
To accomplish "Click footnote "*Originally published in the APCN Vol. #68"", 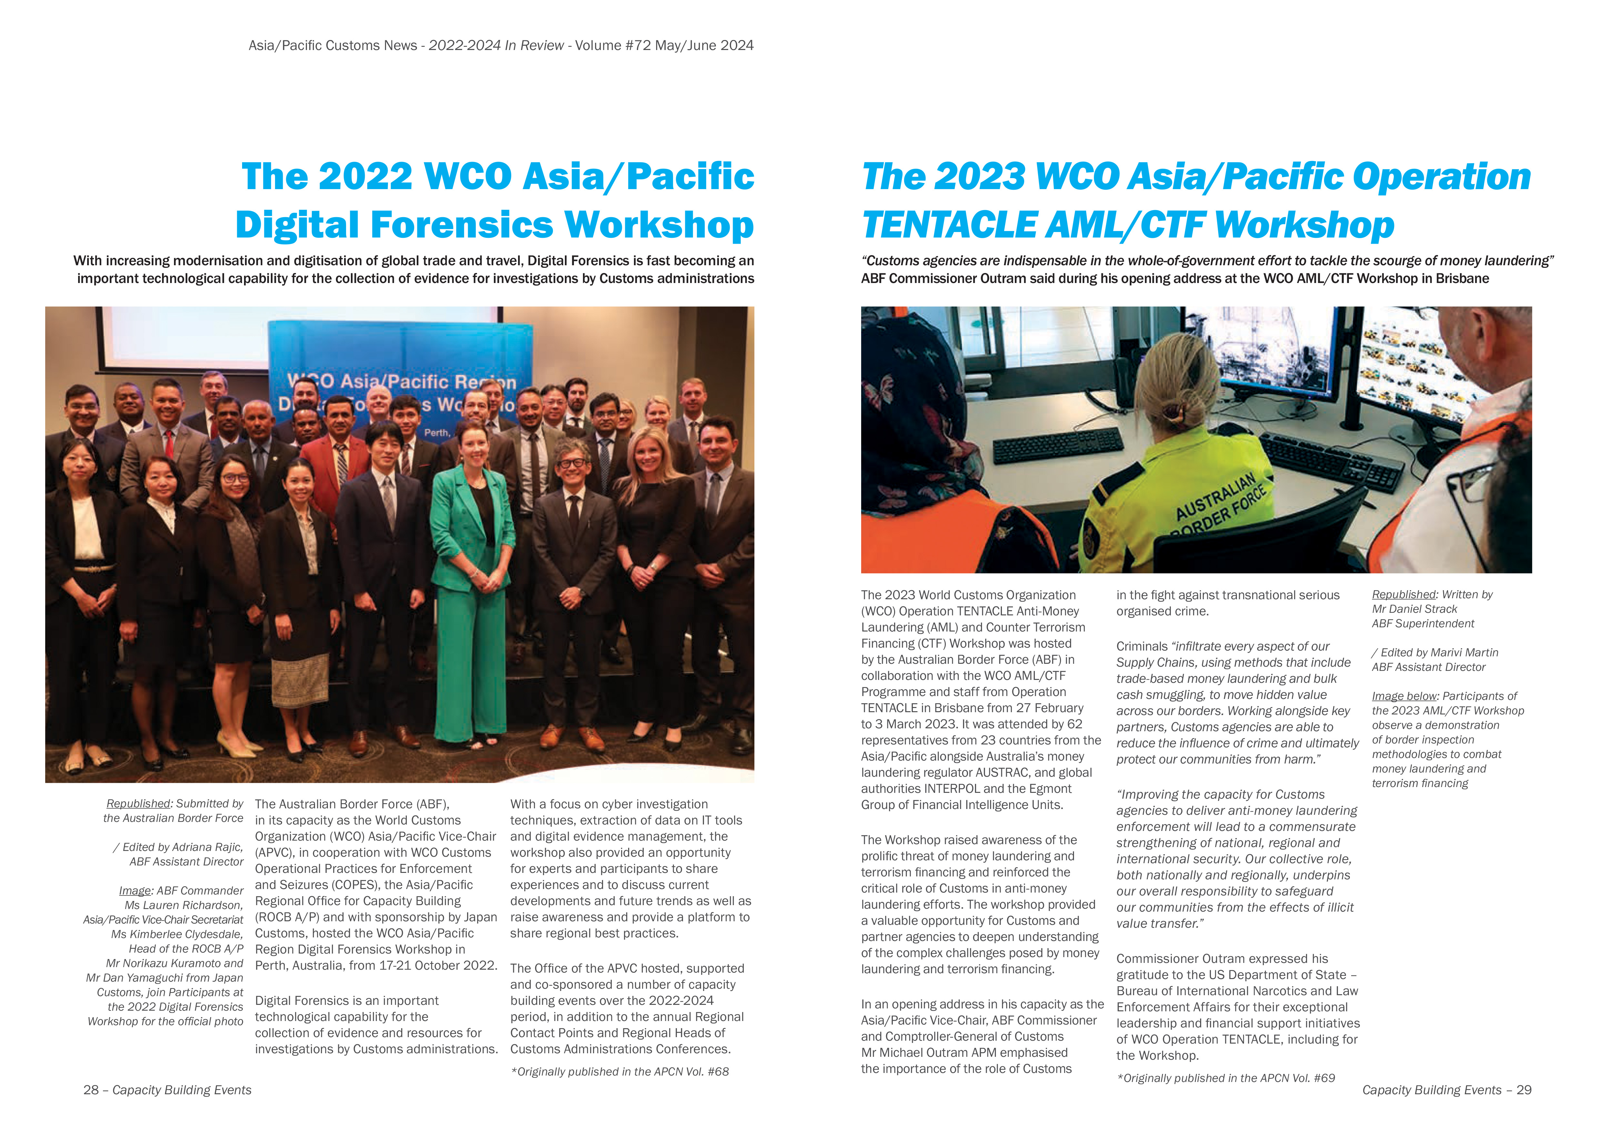I will [x=620, y=1071].
